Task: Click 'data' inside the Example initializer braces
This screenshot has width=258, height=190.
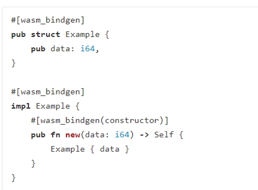Action: click(109, 149)
